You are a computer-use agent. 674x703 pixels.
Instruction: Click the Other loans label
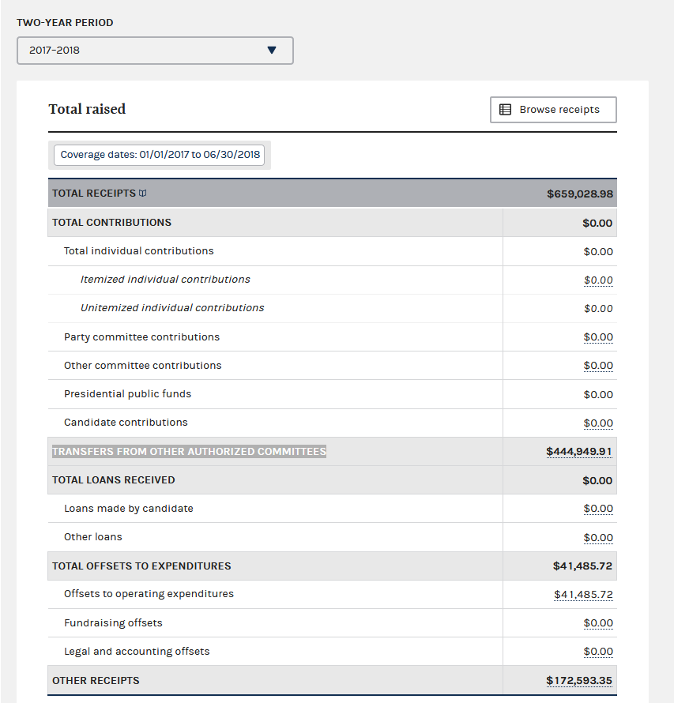(x=92, y=537)
